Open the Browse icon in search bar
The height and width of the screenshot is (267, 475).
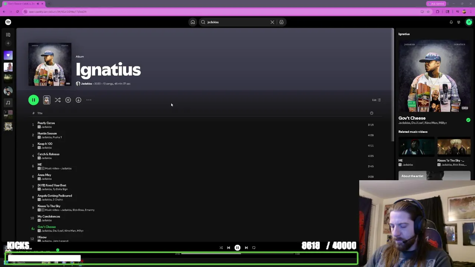pos(281,22)
